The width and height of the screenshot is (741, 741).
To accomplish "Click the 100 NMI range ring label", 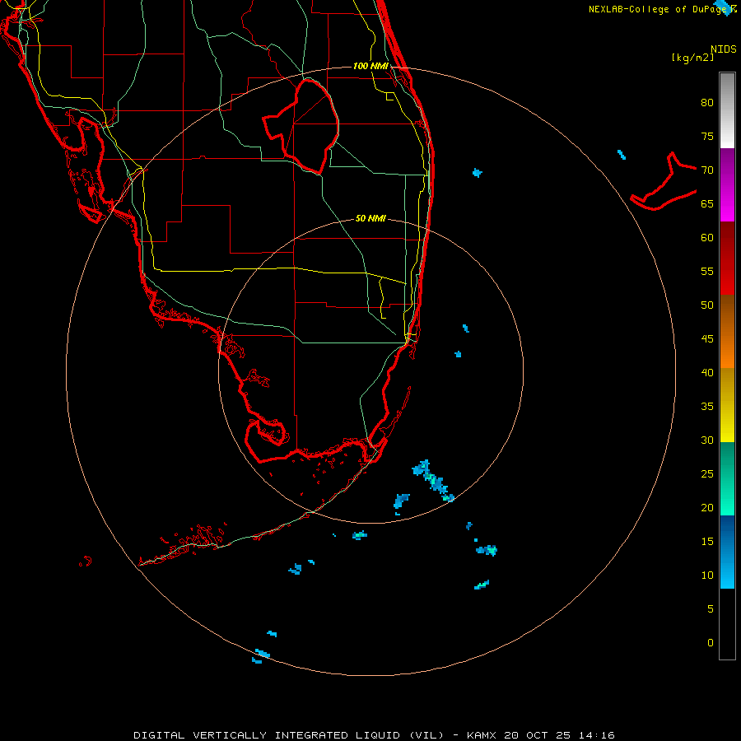I will [370, 66].
